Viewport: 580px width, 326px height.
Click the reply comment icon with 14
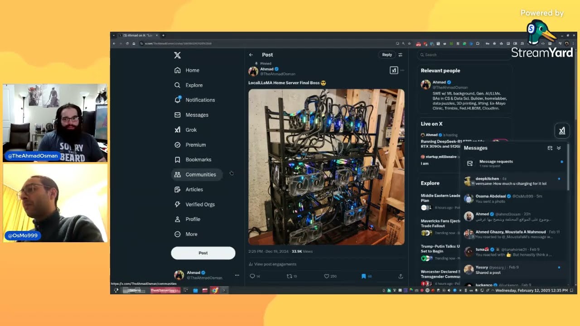pos(252,276)
